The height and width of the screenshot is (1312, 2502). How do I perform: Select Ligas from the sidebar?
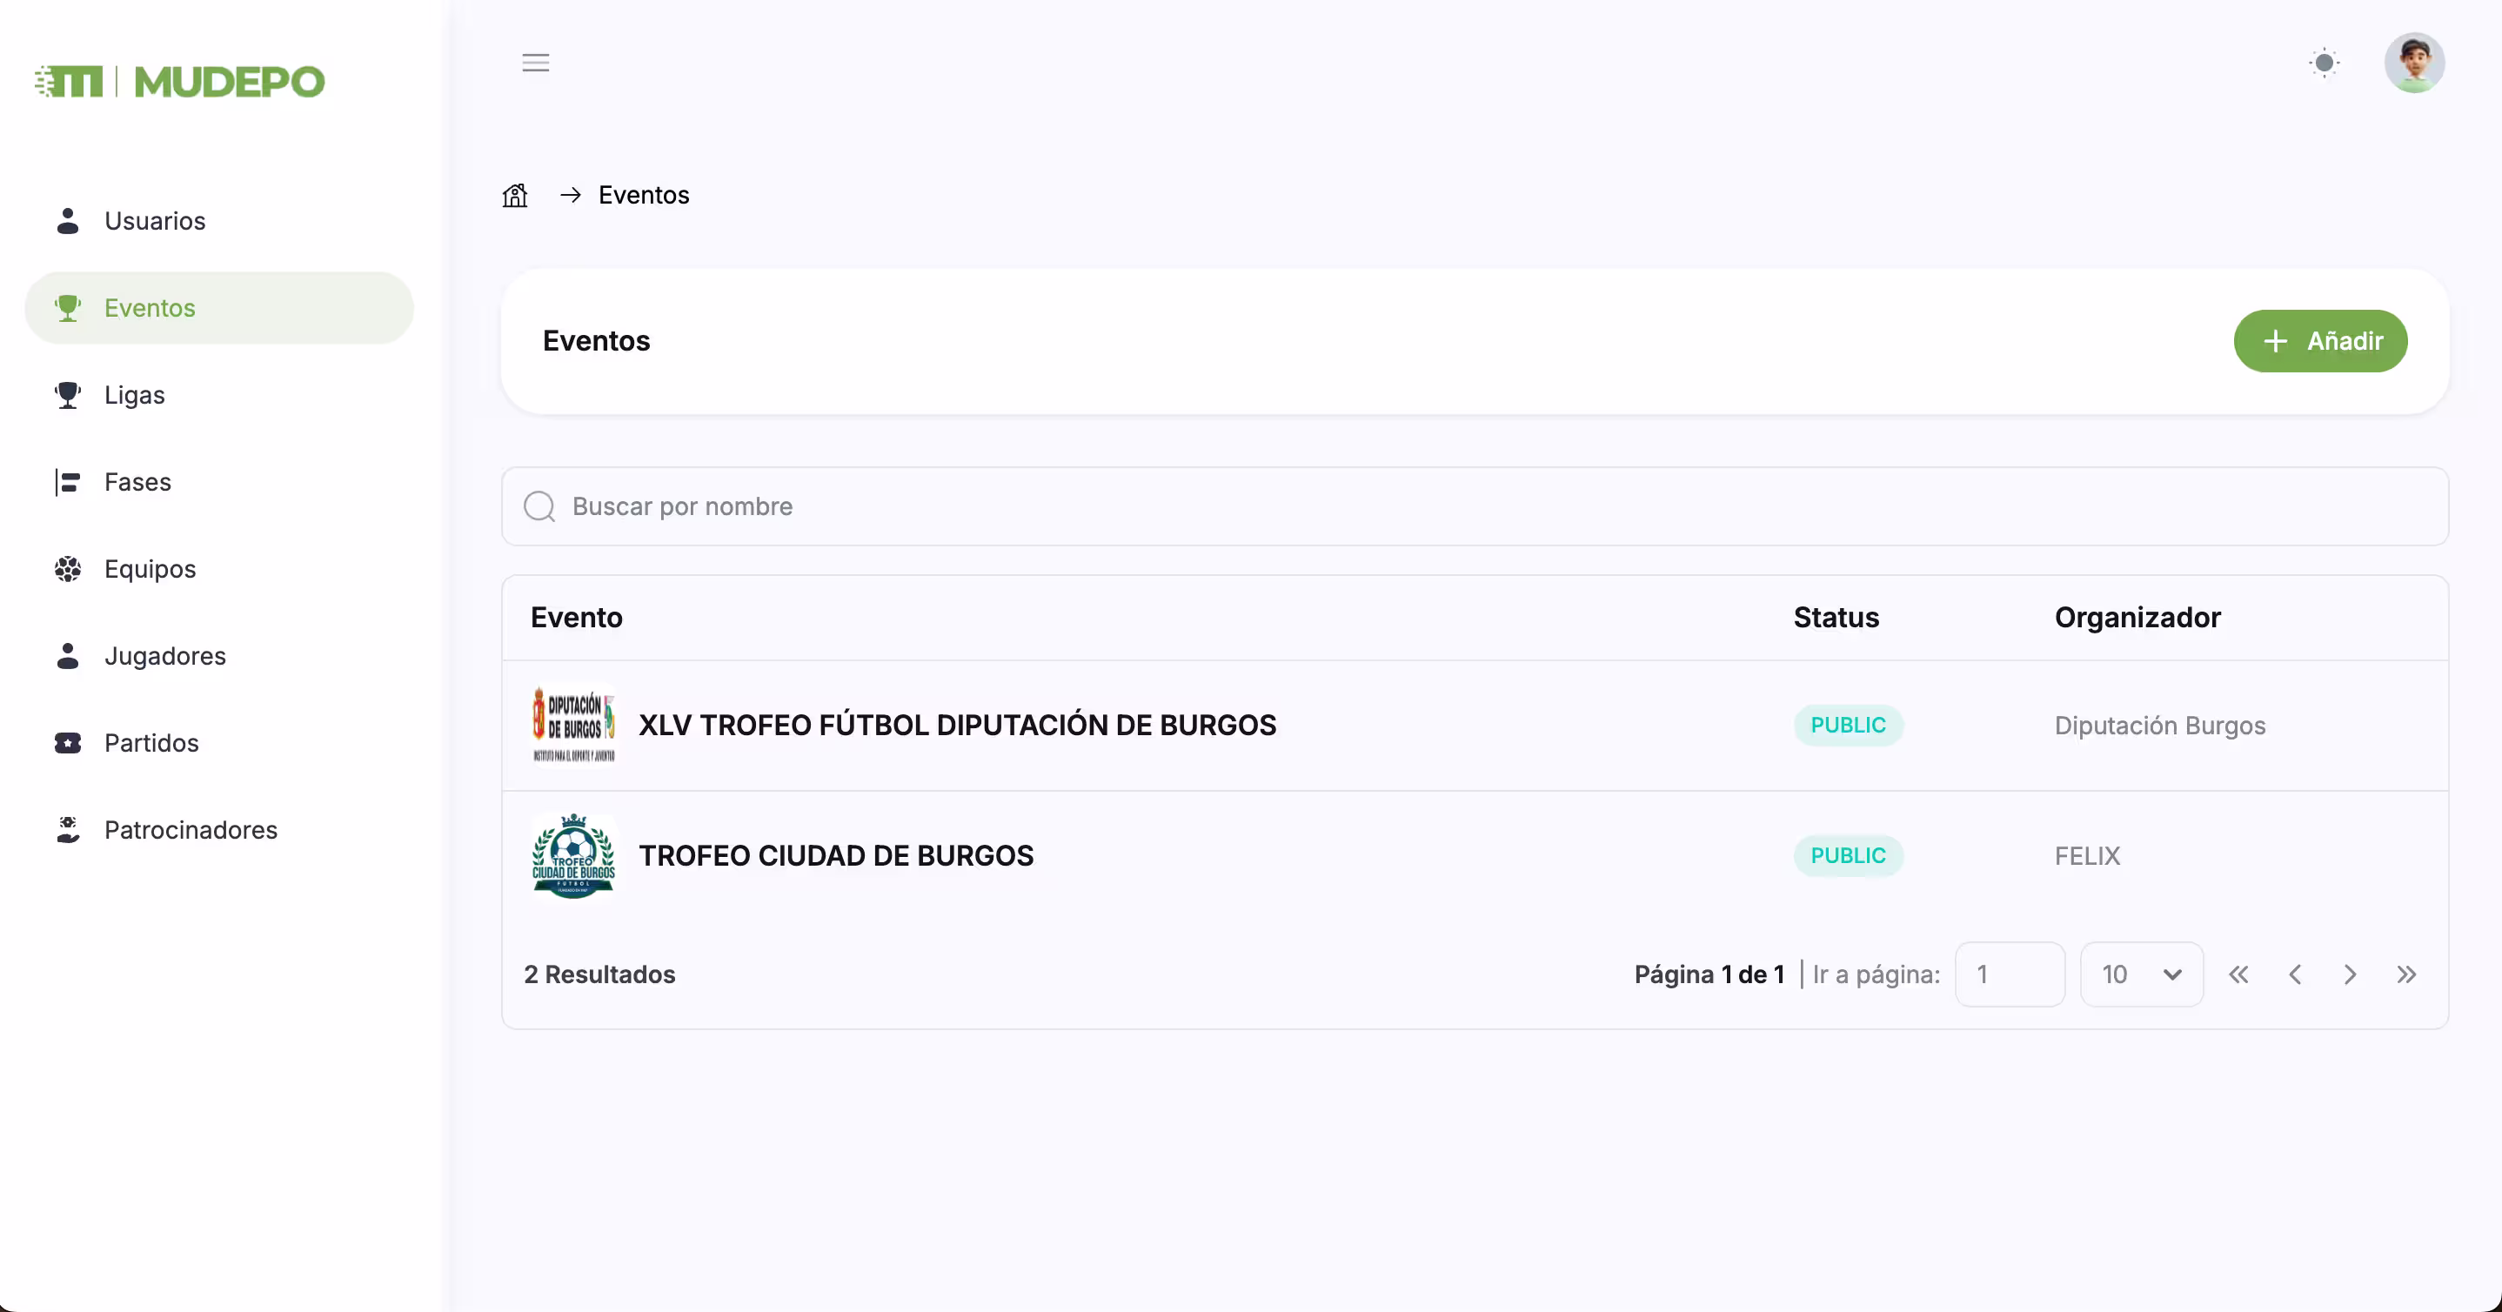(134, 395)
